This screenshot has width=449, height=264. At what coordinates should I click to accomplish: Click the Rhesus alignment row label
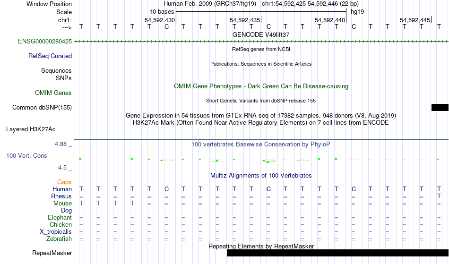tap(61, 196)
